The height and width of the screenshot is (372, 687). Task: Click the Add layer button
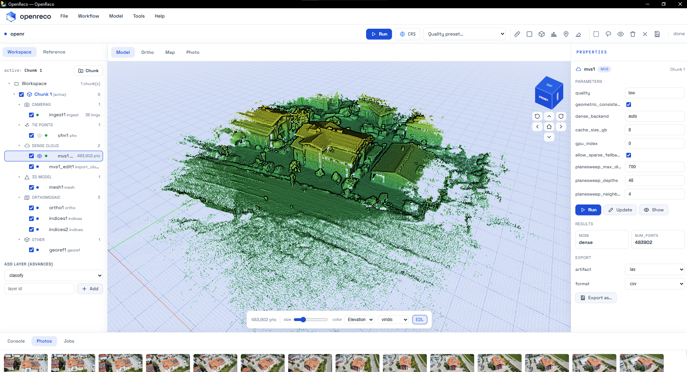[90, 289]
